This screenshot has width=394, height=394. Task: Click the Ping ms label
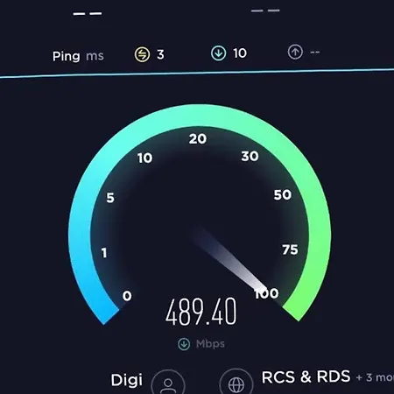(78, 56)
